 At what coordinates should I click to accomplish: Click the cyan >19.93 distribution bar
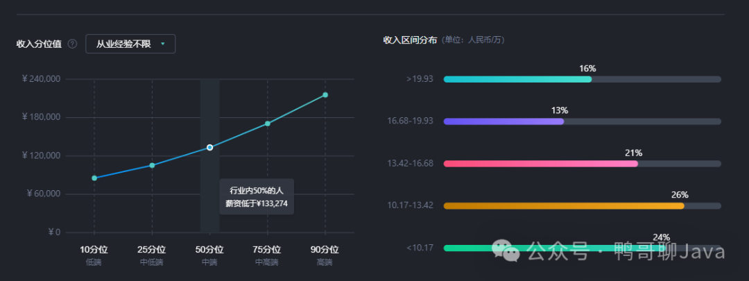coord(517,79)
